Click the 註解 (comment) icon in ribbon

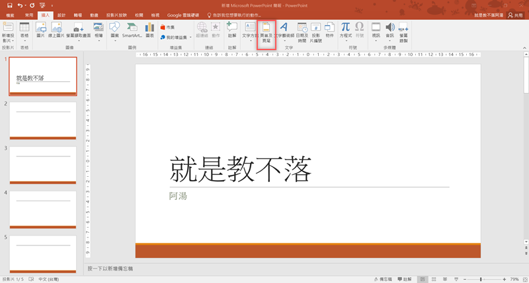[231, 30]
